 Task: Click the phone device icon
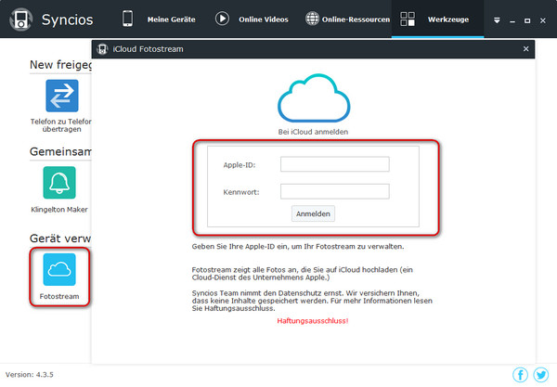click(x=127, y=19)
